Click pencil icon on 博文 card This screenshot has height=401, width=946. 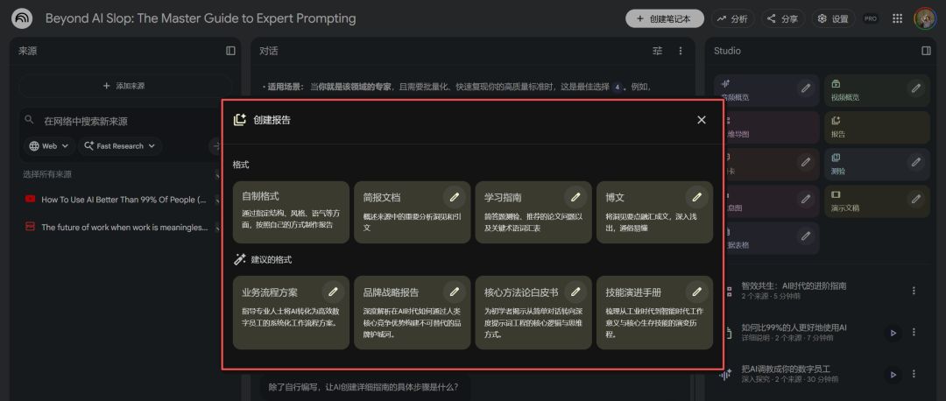coord(696,196)
